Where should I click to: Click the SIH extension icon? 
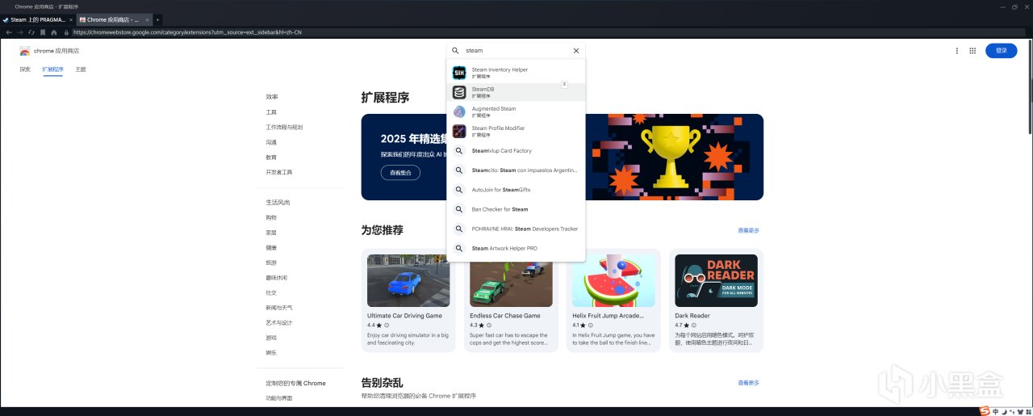459,73
